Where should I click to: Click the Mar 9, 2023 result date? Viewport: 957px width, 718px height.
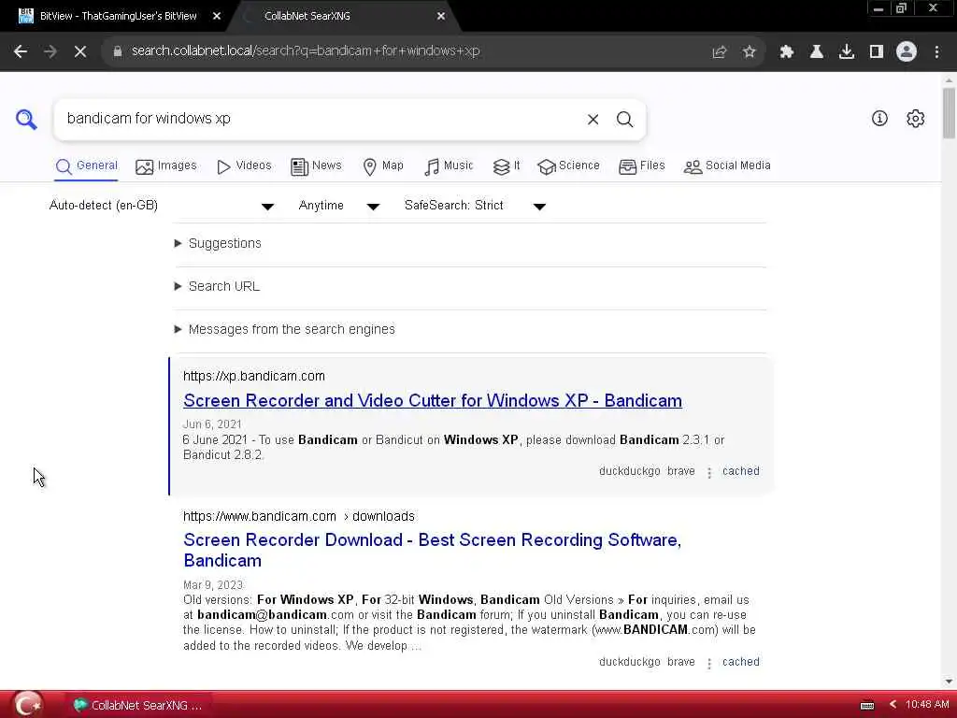pyautogui.click(x=213, y=585)
